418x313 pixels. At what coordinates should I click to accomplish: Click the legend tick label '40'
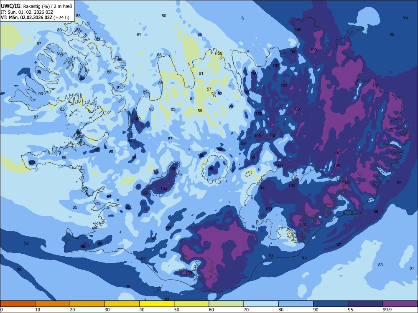[x=142, y=310]
